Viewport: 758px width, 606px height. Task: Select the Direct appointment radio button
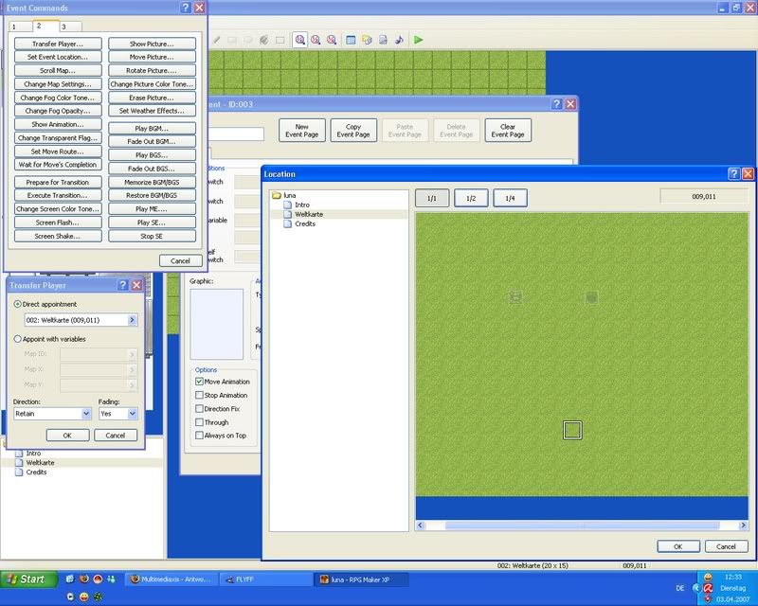[x=18, y=304]
